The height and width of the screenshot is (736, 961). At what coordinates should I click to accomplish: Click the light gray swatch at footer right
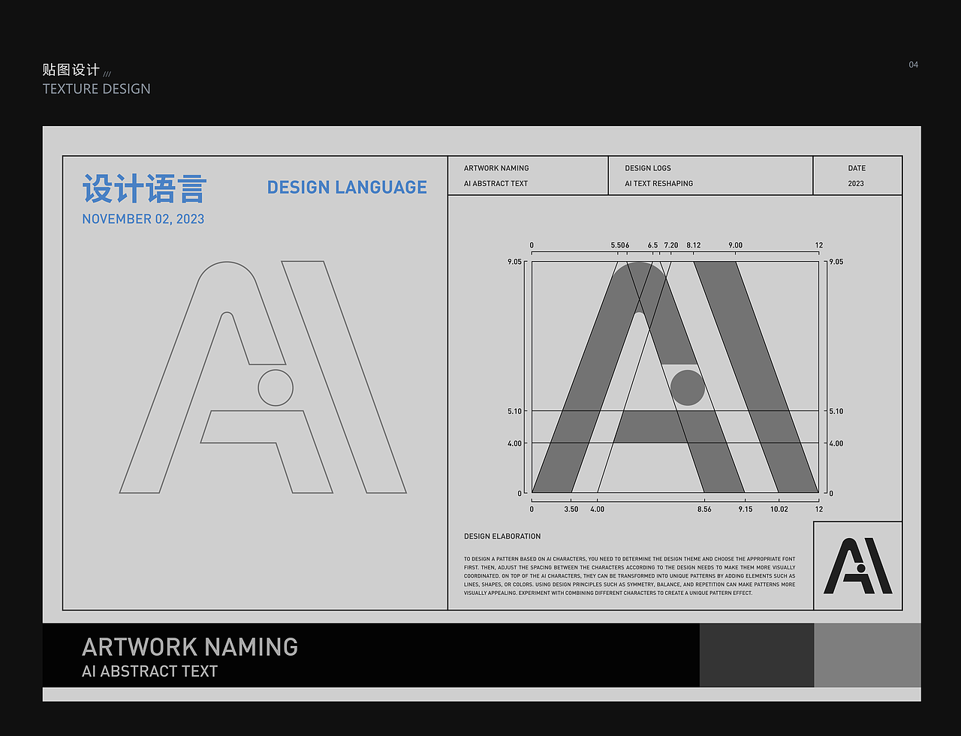(865, 654)
